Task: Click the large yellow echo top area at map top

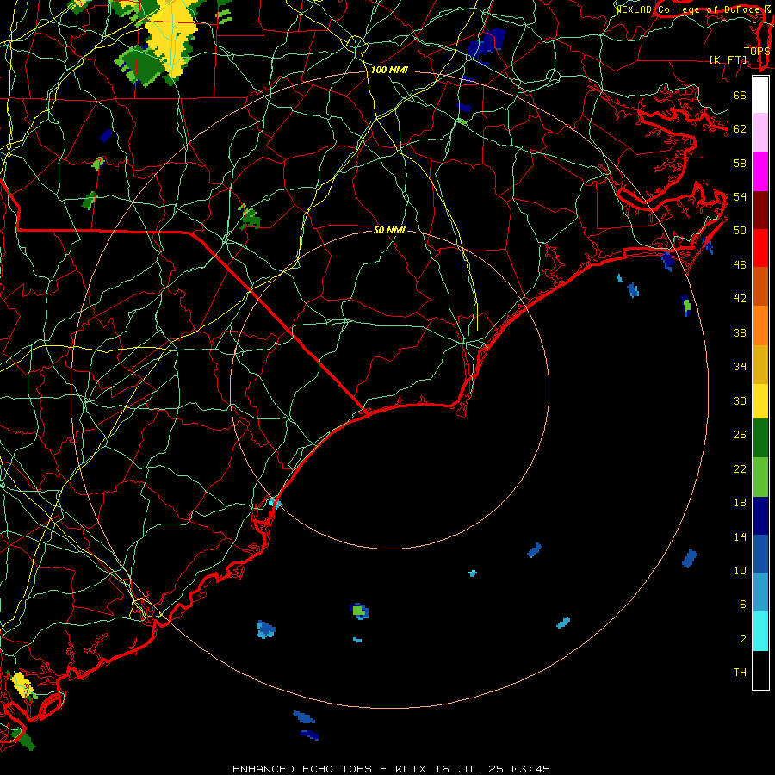Action: click(172, 37)
